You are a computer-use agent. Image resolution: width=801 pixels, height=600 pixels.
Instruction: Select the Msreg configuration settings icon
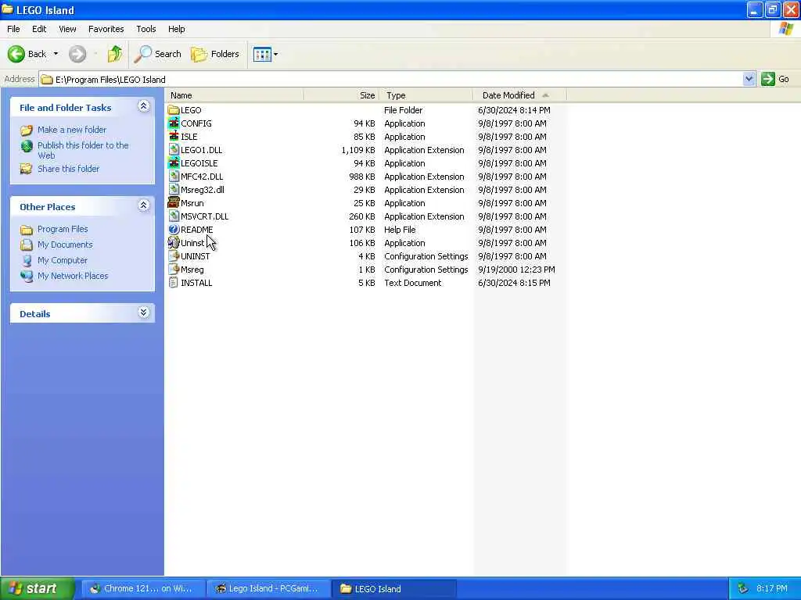[x=174, y=270]
